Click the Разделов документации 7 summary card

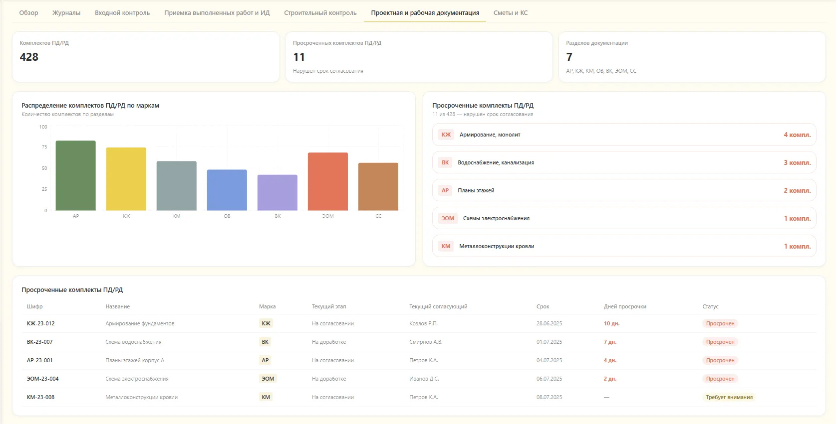click(x=692, y=57)
